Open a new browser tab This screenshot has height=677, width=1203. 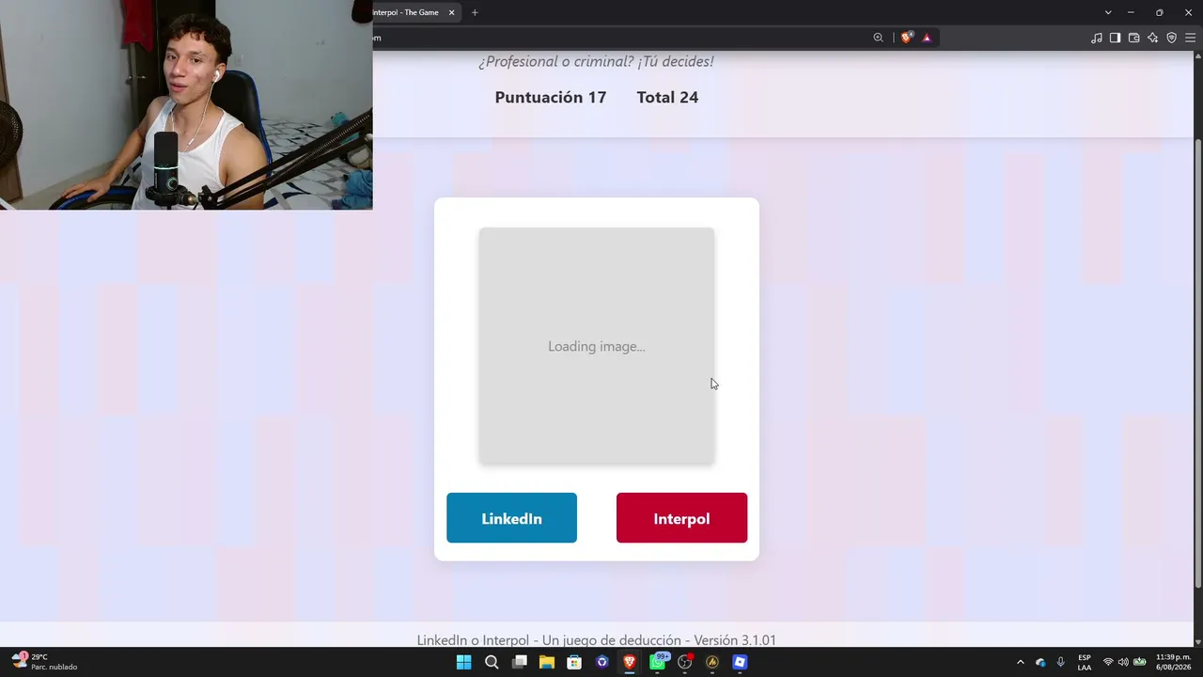[x=475, y=12]
